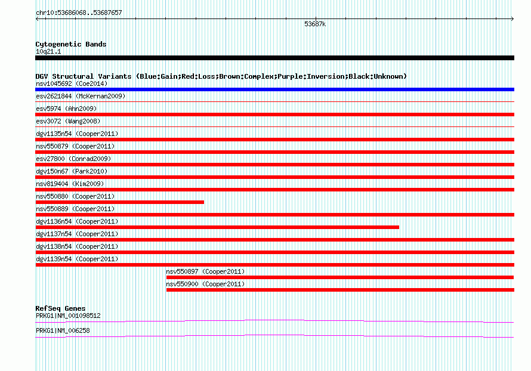Select nsv550900 (Cooper2011) label
The width and height of the screenshot is (531, 371).
pyautogui.click(x=205, y=284)
